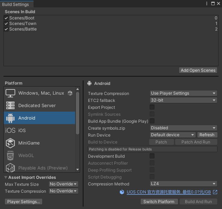Click the Scenes/Boot scene name
Image resolution: width=222 pixels, height=209 pixels.
pyautogui.click(x=22, y=18)
